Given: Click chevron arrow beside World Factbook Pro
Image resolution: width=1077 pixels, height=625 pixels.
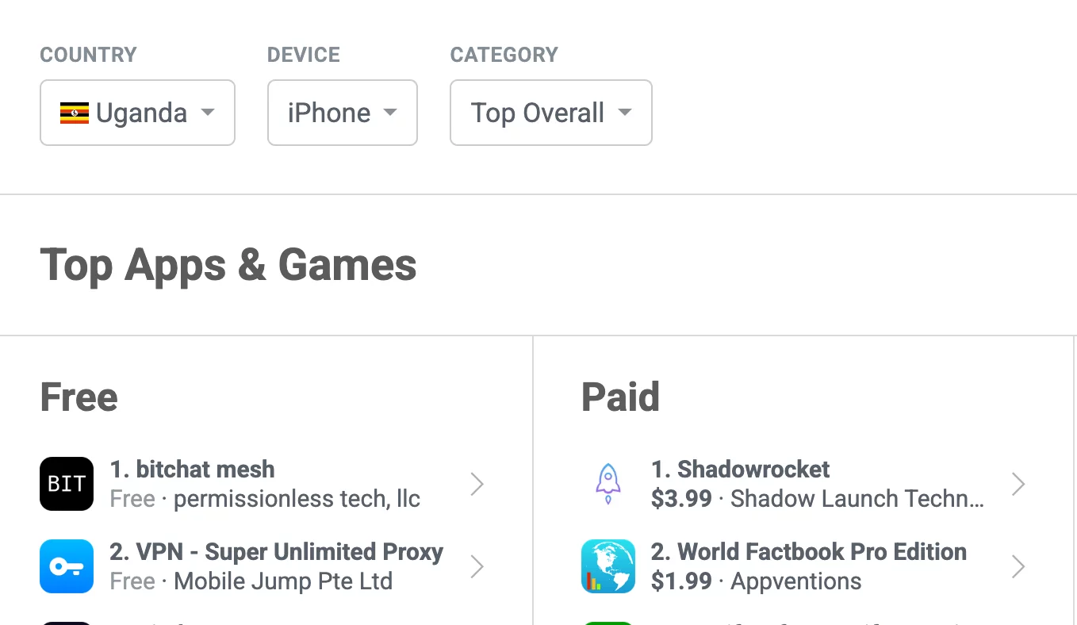Looking at the screenshot, I should pos(1018,566).
